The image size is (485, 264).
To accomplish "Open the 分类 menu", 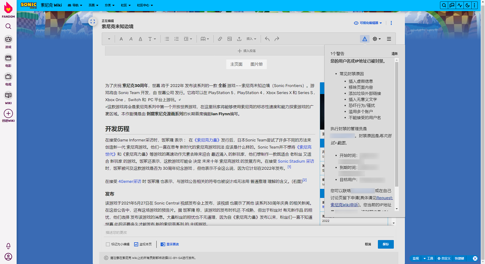I will (110, 5).
